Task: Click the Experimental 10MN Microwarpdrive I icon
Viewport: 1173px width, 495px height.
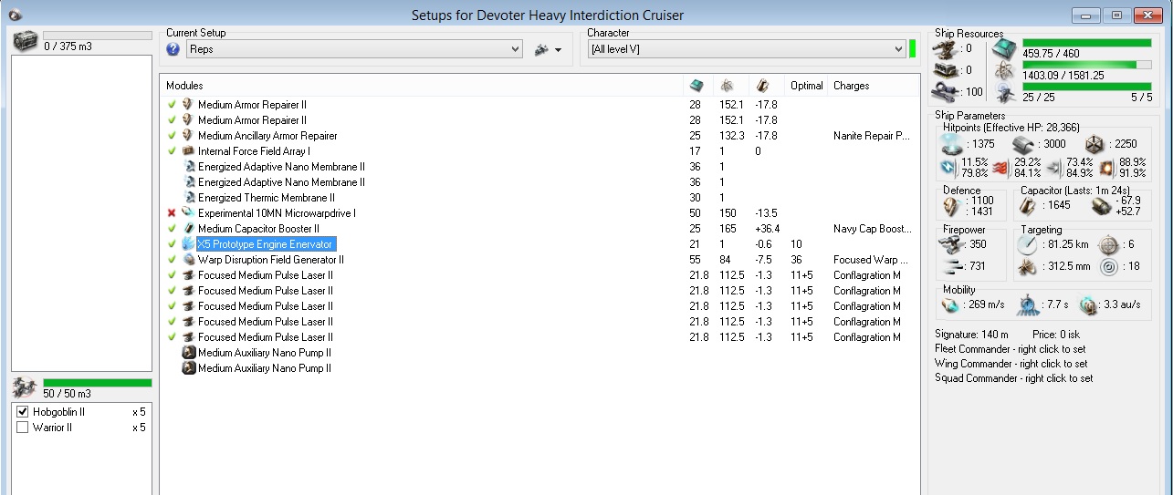Action: (189, 213)
